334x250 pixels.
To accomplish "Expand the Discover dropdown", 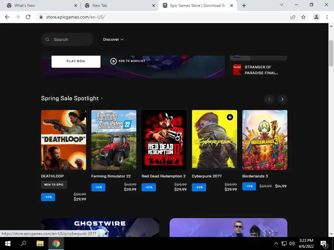I will pos(113,39).
